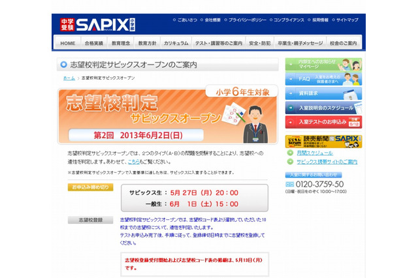418x278 pixels.
Task: Click the サピックス生 deadline 5月27日 text
Action: coord(184,193)
